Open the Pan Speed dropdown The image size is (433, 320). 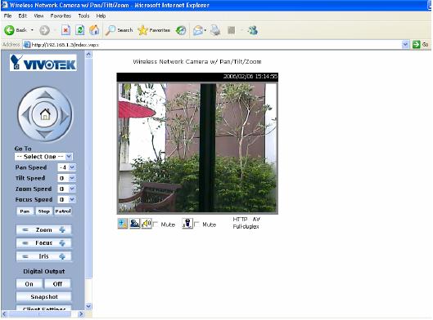click(66, 167)
